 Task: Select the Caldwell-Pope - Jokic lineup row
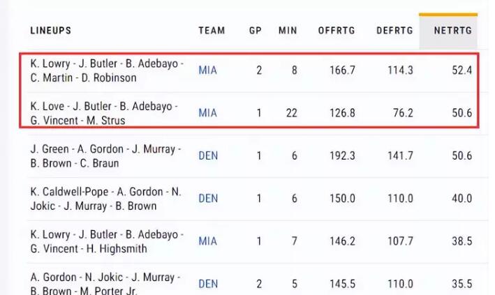(105, 199)
